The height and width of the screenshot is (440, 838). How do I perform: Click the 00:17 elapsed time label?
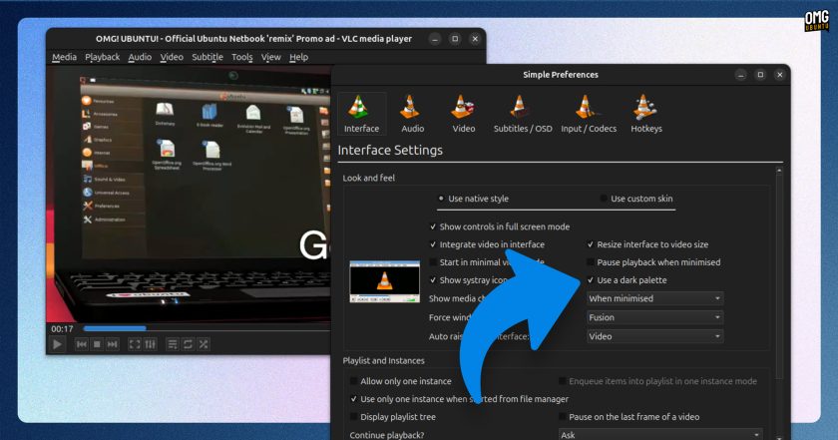(62, 329)
